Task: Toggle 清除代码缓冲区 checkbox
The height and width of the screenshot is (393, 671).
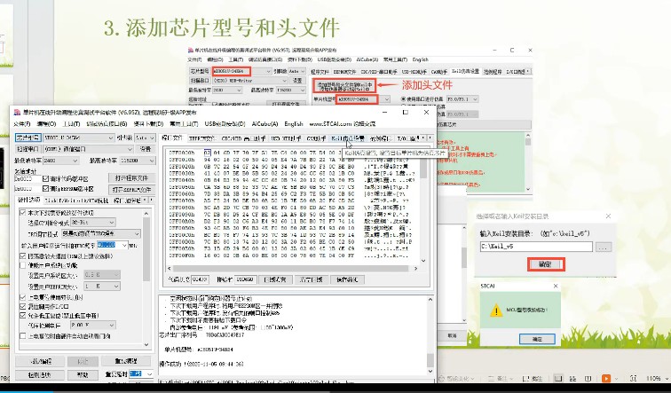Action: tap(46, 178)
